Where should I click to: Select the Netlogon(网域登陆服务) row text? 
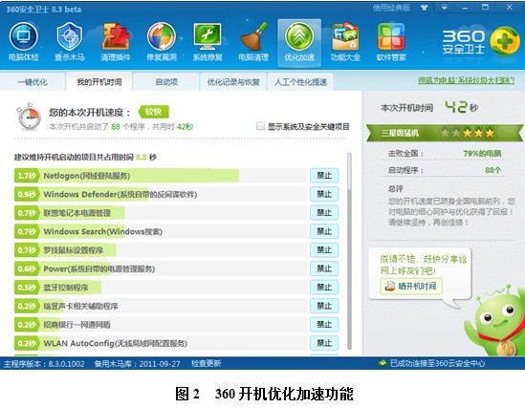(87, 176)
